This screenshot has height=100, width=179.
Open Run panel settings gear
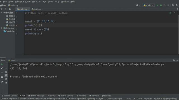(x=174, y=60)
